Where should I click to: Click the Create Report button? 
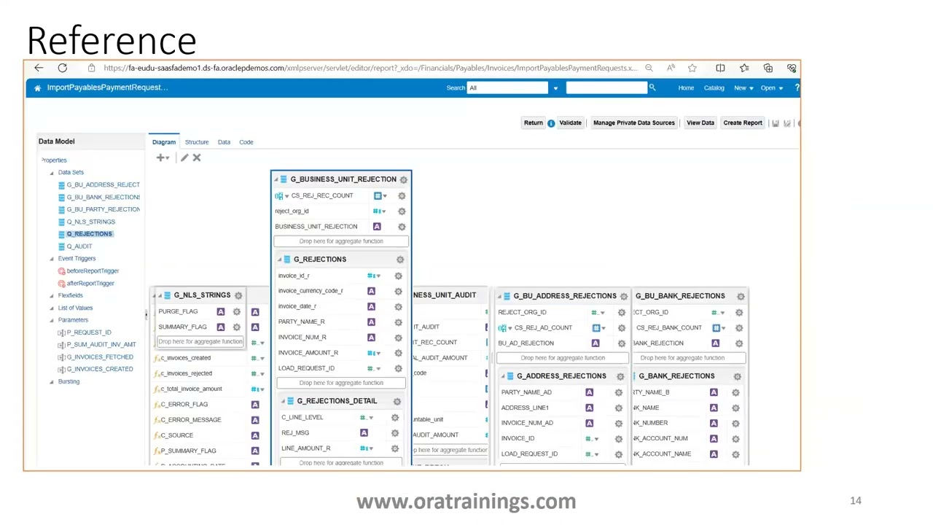743,123
